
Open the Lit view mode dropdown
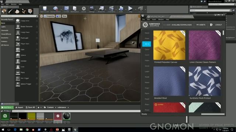58,16
